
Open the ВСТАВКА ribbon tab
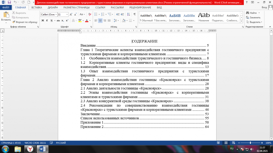pos(37,8)
